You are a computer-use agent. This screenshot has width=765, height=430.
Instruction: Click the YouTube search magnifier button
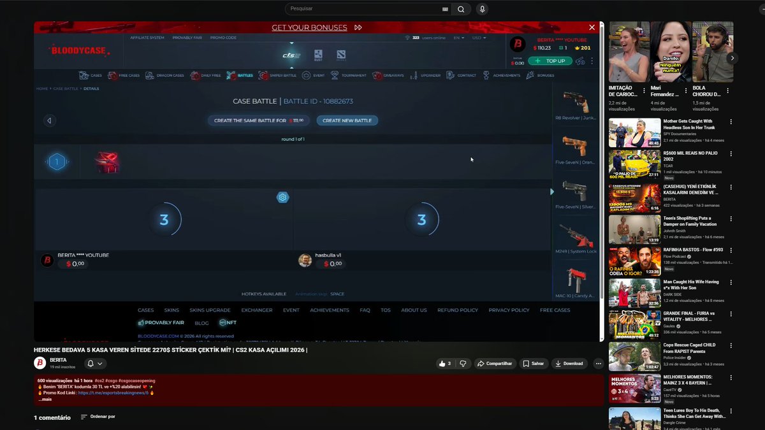[461, 9]
